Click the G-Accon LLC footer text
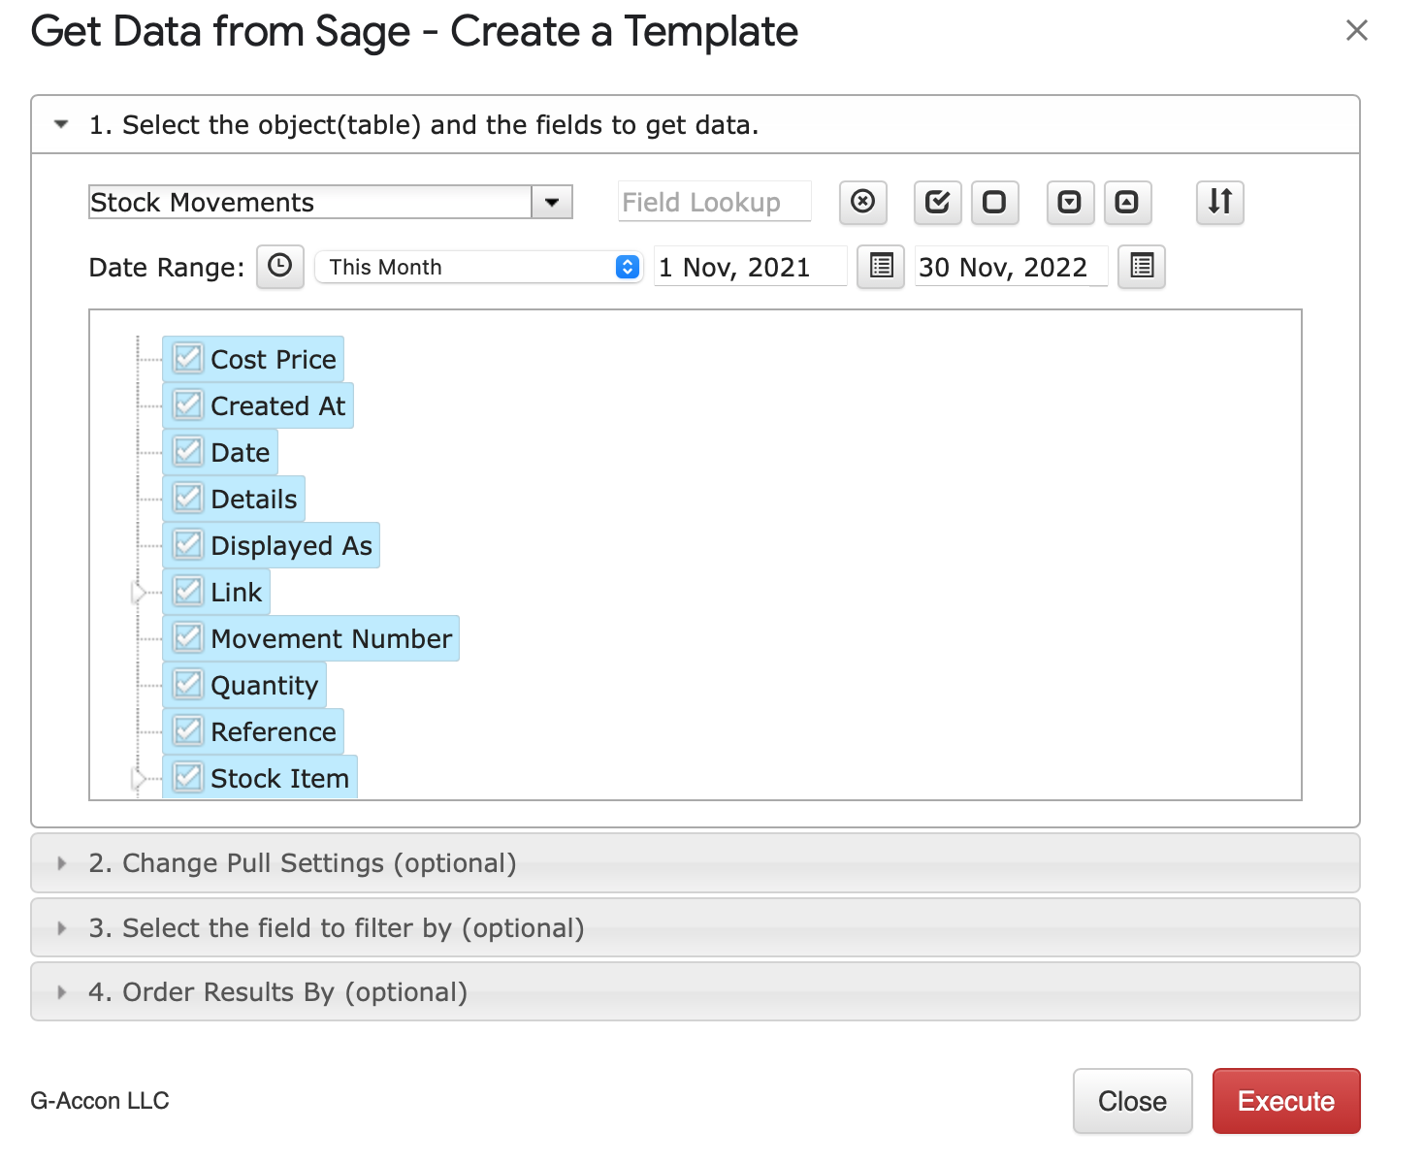 coord(100,1101)
